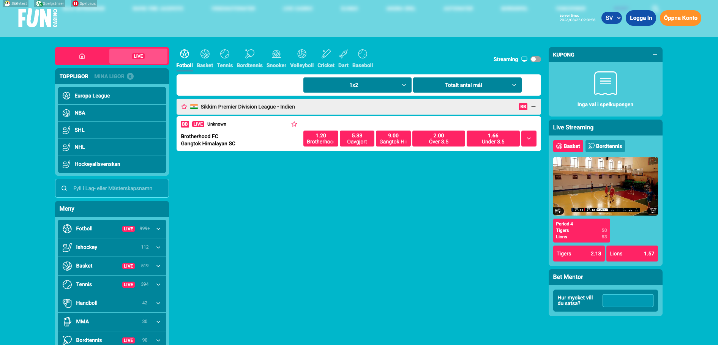
Task: Click the Öppna Konto button
Action: (680, 18)
